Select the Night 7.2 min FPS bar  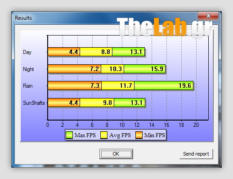(74, 69)
